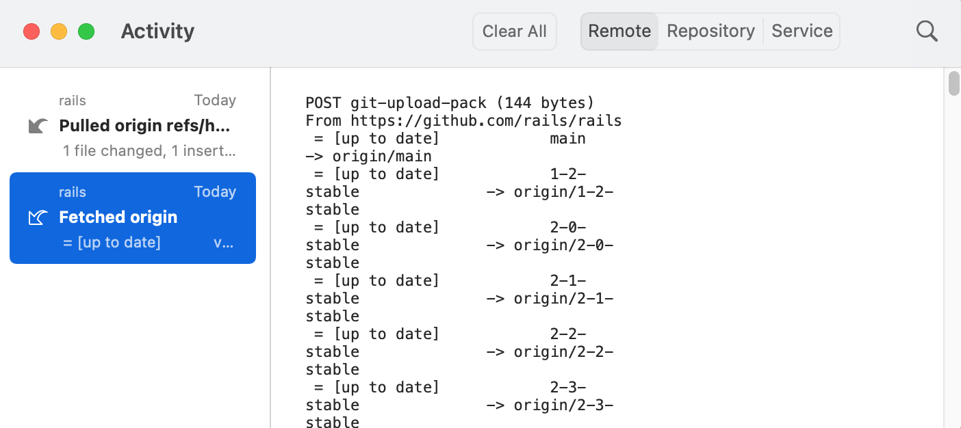961x428 pixels.
Task: Switch to the Repository segment
Action: [710, 31]
